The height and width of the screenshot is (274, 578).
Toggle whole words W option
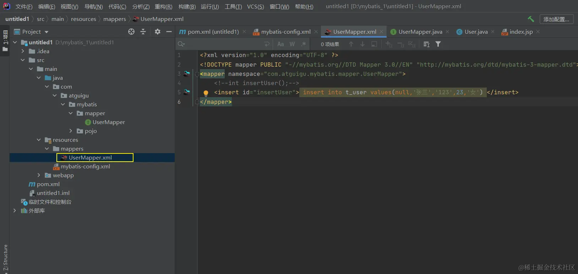(x=292, y=44)
